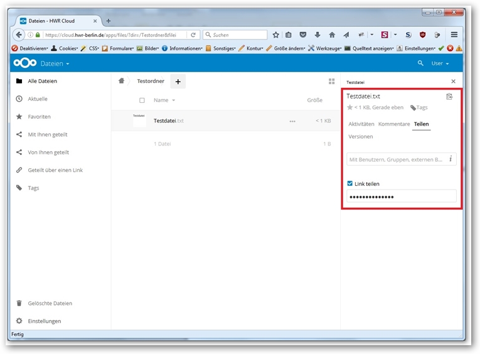Switch to the Versionen tab
The width and height of the screenshot is (480, 354).
(x=361, y=137)
